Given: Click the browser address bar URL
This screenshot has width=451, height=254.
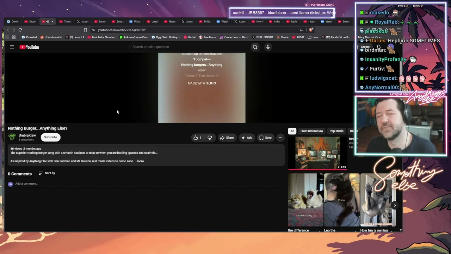Looking at the screenshot, I should tap(122, 30).
